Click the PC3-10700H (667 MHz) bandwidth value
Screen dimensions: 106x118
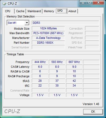(48, 33)
